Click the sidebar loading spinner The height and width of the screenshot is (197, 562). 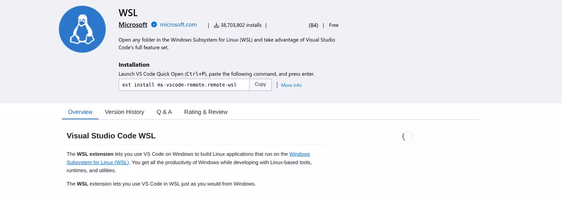(x=407, y=136)
